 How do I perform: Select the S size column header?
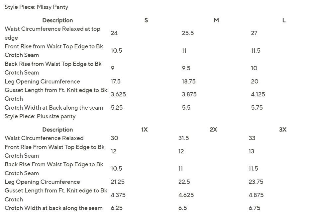(x=146, y=20)
